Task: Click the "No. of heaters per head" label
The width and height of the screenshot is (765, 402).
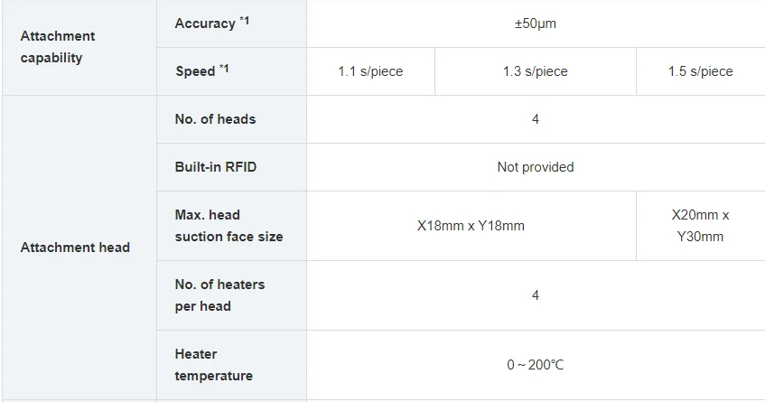Action: point(219,295)
